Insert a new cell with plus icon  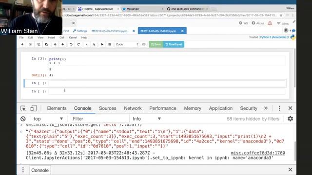pos(22,44)
